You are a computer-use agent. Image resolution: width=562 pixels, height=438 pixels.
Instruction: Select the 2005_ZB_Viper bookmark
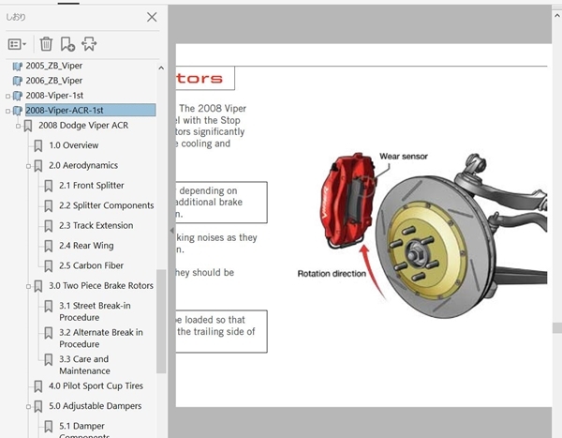[x=54, y=66]
